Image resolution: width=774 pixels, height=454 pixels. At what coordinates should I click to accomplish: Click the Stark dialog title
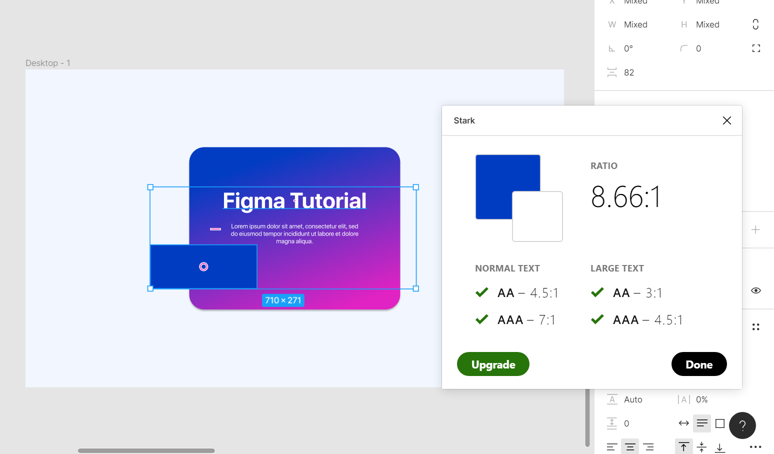(x=464, y=120)
